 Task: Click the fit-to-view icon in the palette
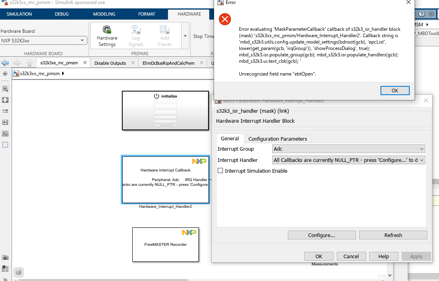click(x=5, y=100)
